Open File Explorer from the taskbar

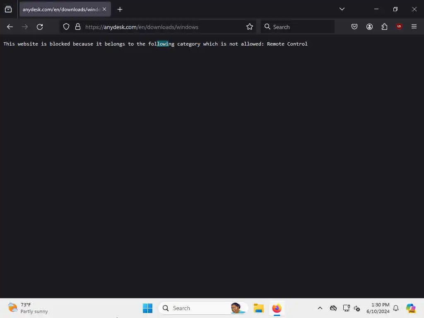[258, 308]
